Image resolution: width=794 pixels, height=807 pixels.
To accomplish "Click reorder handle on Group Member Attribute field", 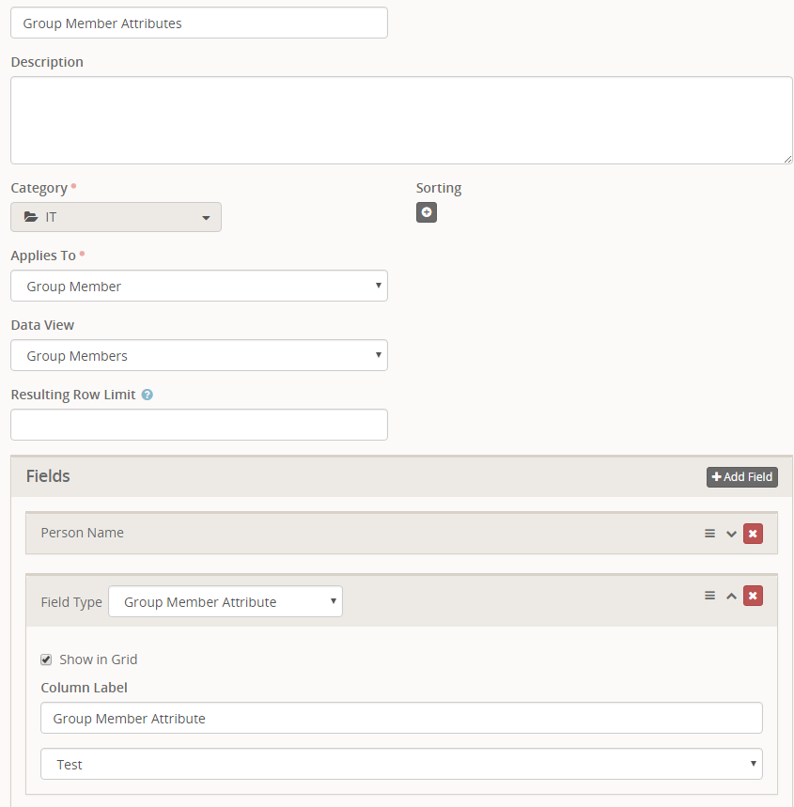I will 709,596.
